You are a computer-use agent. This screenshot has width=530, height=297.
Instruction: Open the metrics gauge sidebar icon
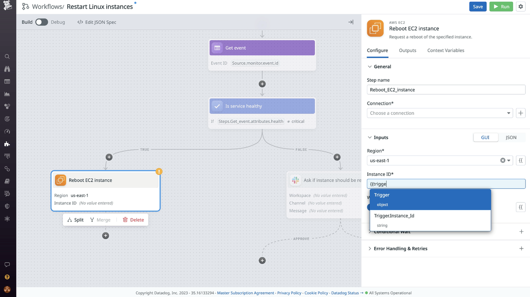coord(7,131)
